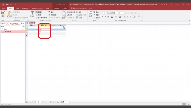The image size is (191, 108).
Task: Expand the クリックして追加 column dropdown arrow
Action: [x=65, y=26]
